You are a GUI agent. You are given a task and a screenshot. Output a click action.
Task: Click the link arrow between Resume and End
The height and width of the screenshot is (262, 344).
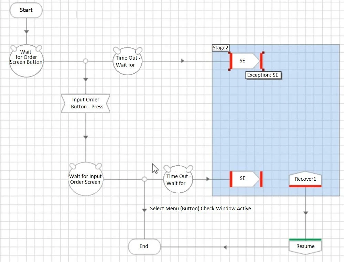[x=225, y=247]
